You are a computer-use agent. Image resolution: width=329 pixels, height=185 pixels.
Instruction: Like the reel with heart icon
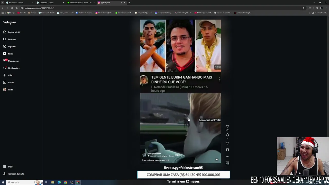(x=227, y=127)
